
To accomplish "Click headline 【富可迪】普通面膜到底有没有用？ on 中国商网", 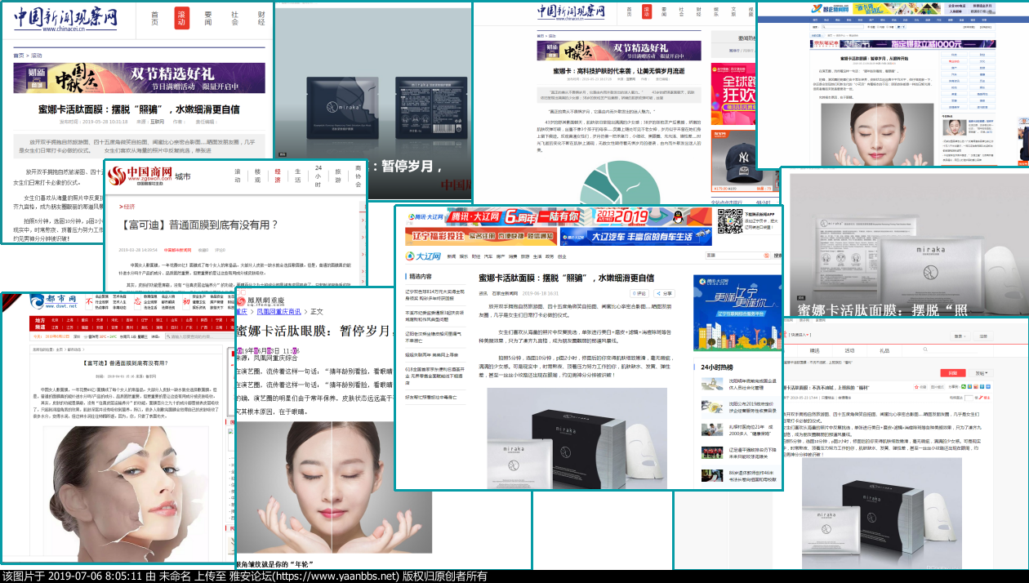I will [x=199, y=225].
